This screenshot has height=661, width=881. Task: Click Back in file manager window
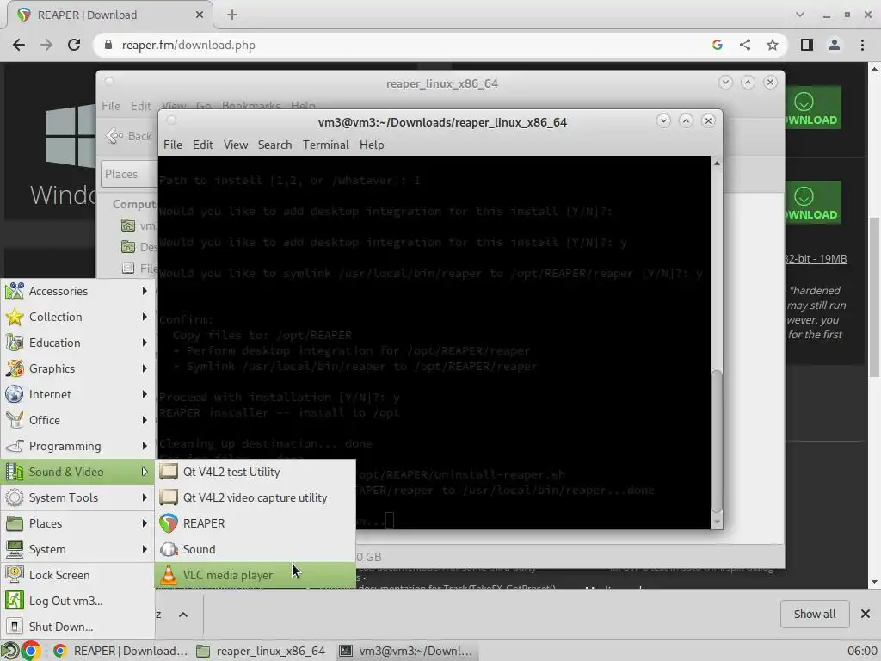(x=130, y=136)
